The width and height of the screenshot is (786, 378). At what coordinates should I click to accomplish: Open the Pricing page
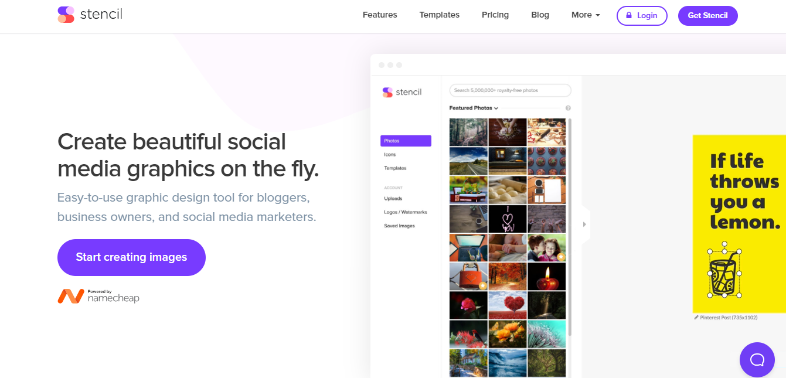(x=495, y=15)
